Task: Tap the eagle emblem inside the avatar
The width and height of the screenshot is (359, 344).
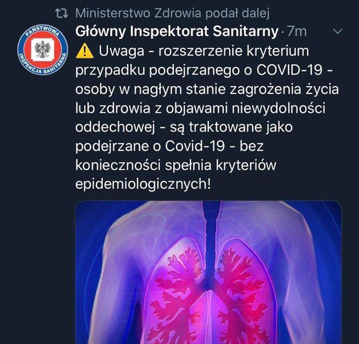Action: coord(42,49)
